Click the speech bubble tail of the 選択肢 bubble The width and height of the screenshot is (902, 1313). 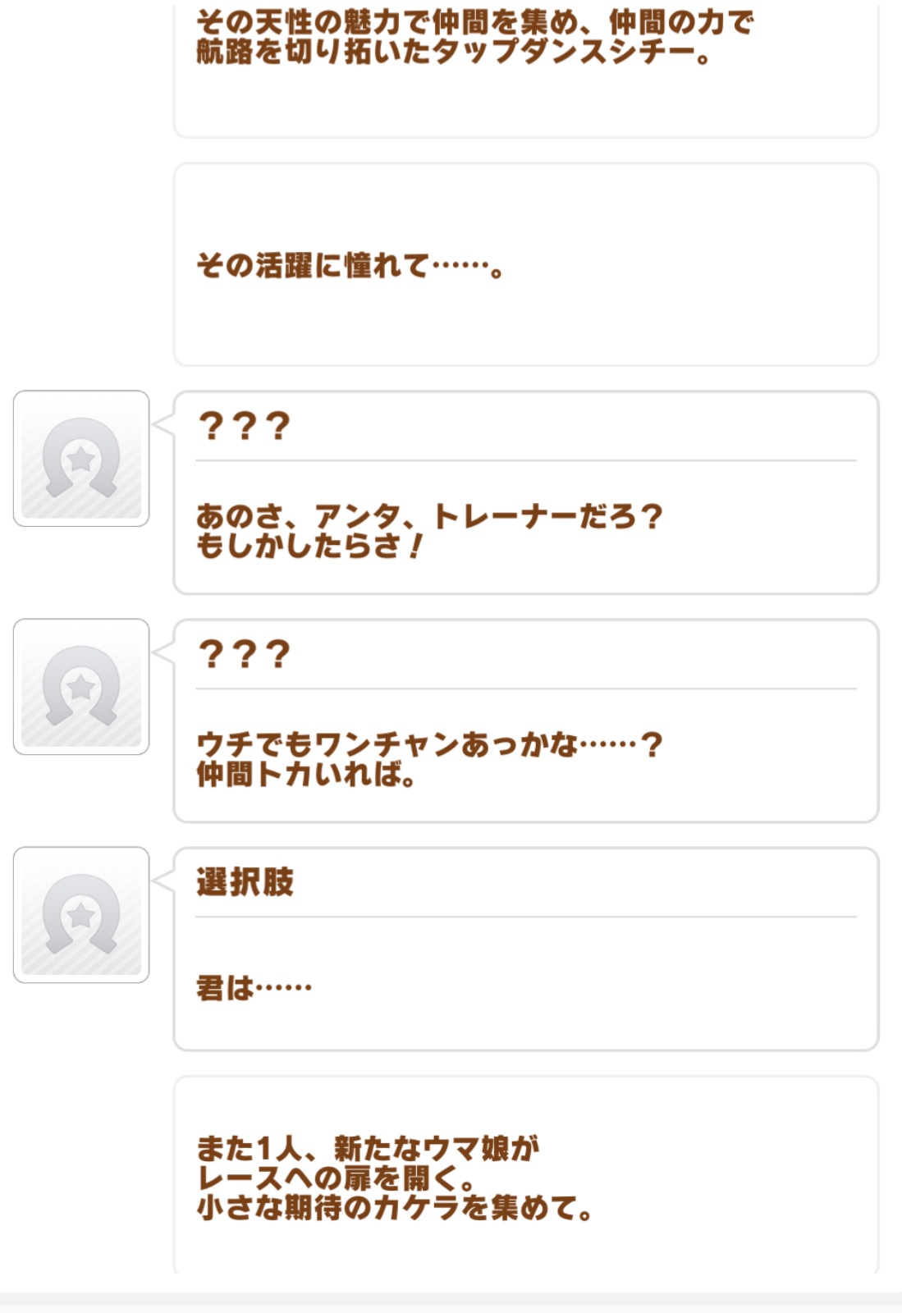pos(163,880)
